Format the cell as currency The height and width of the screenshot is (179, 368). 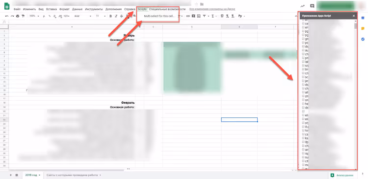coord(44,16)
